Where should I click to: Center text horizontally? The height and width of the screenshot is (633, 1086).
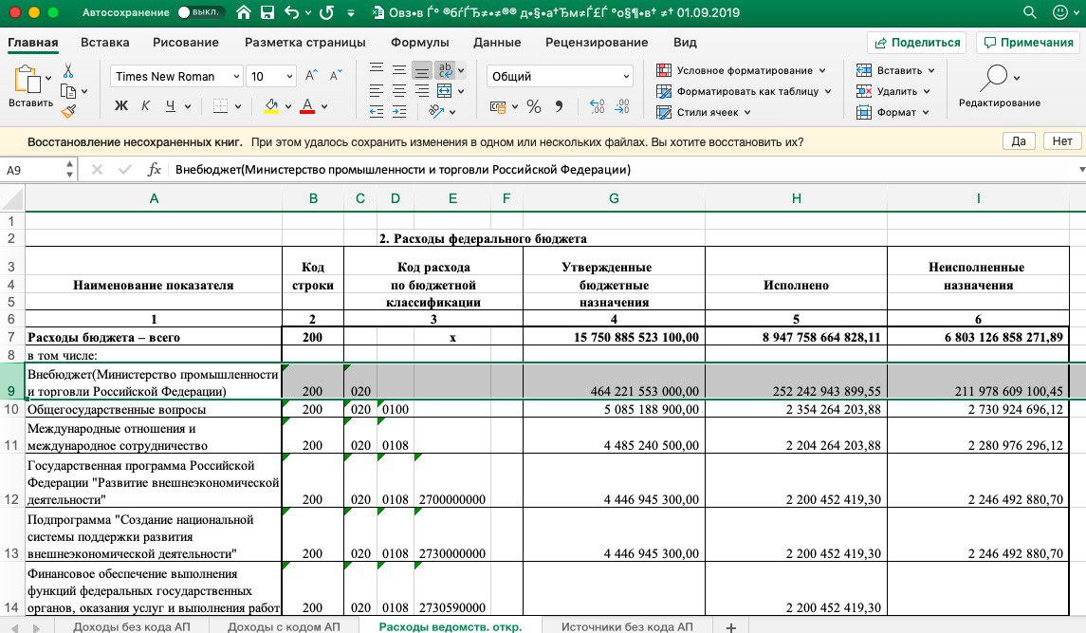click(399, 91)
